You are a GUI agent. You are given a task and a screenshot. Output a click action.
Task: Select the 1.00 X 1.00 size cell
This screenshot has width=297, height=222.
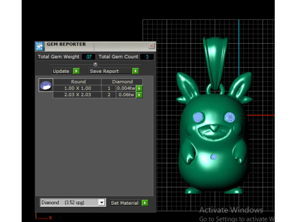(77, 88)
